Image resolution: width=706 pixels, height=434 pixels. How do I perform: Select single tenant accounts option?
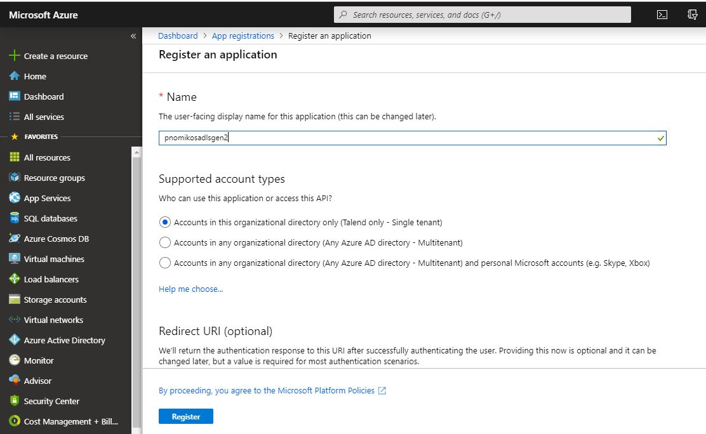165,222
